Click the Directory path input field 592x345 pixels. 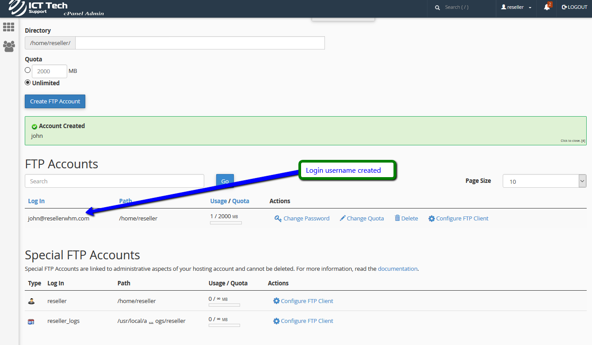pos(200,43)
